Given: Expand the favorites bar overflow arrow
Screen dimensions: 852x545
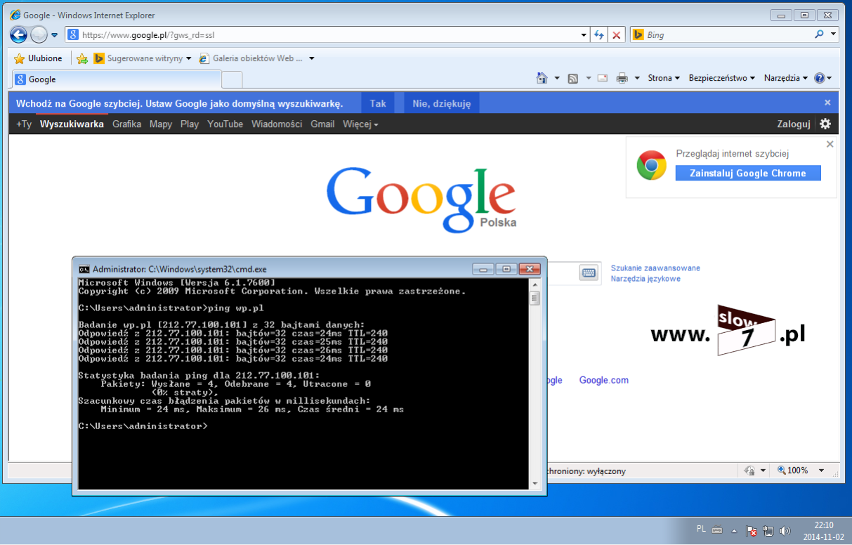Looking at the screenshot, I should coord(312,58).
